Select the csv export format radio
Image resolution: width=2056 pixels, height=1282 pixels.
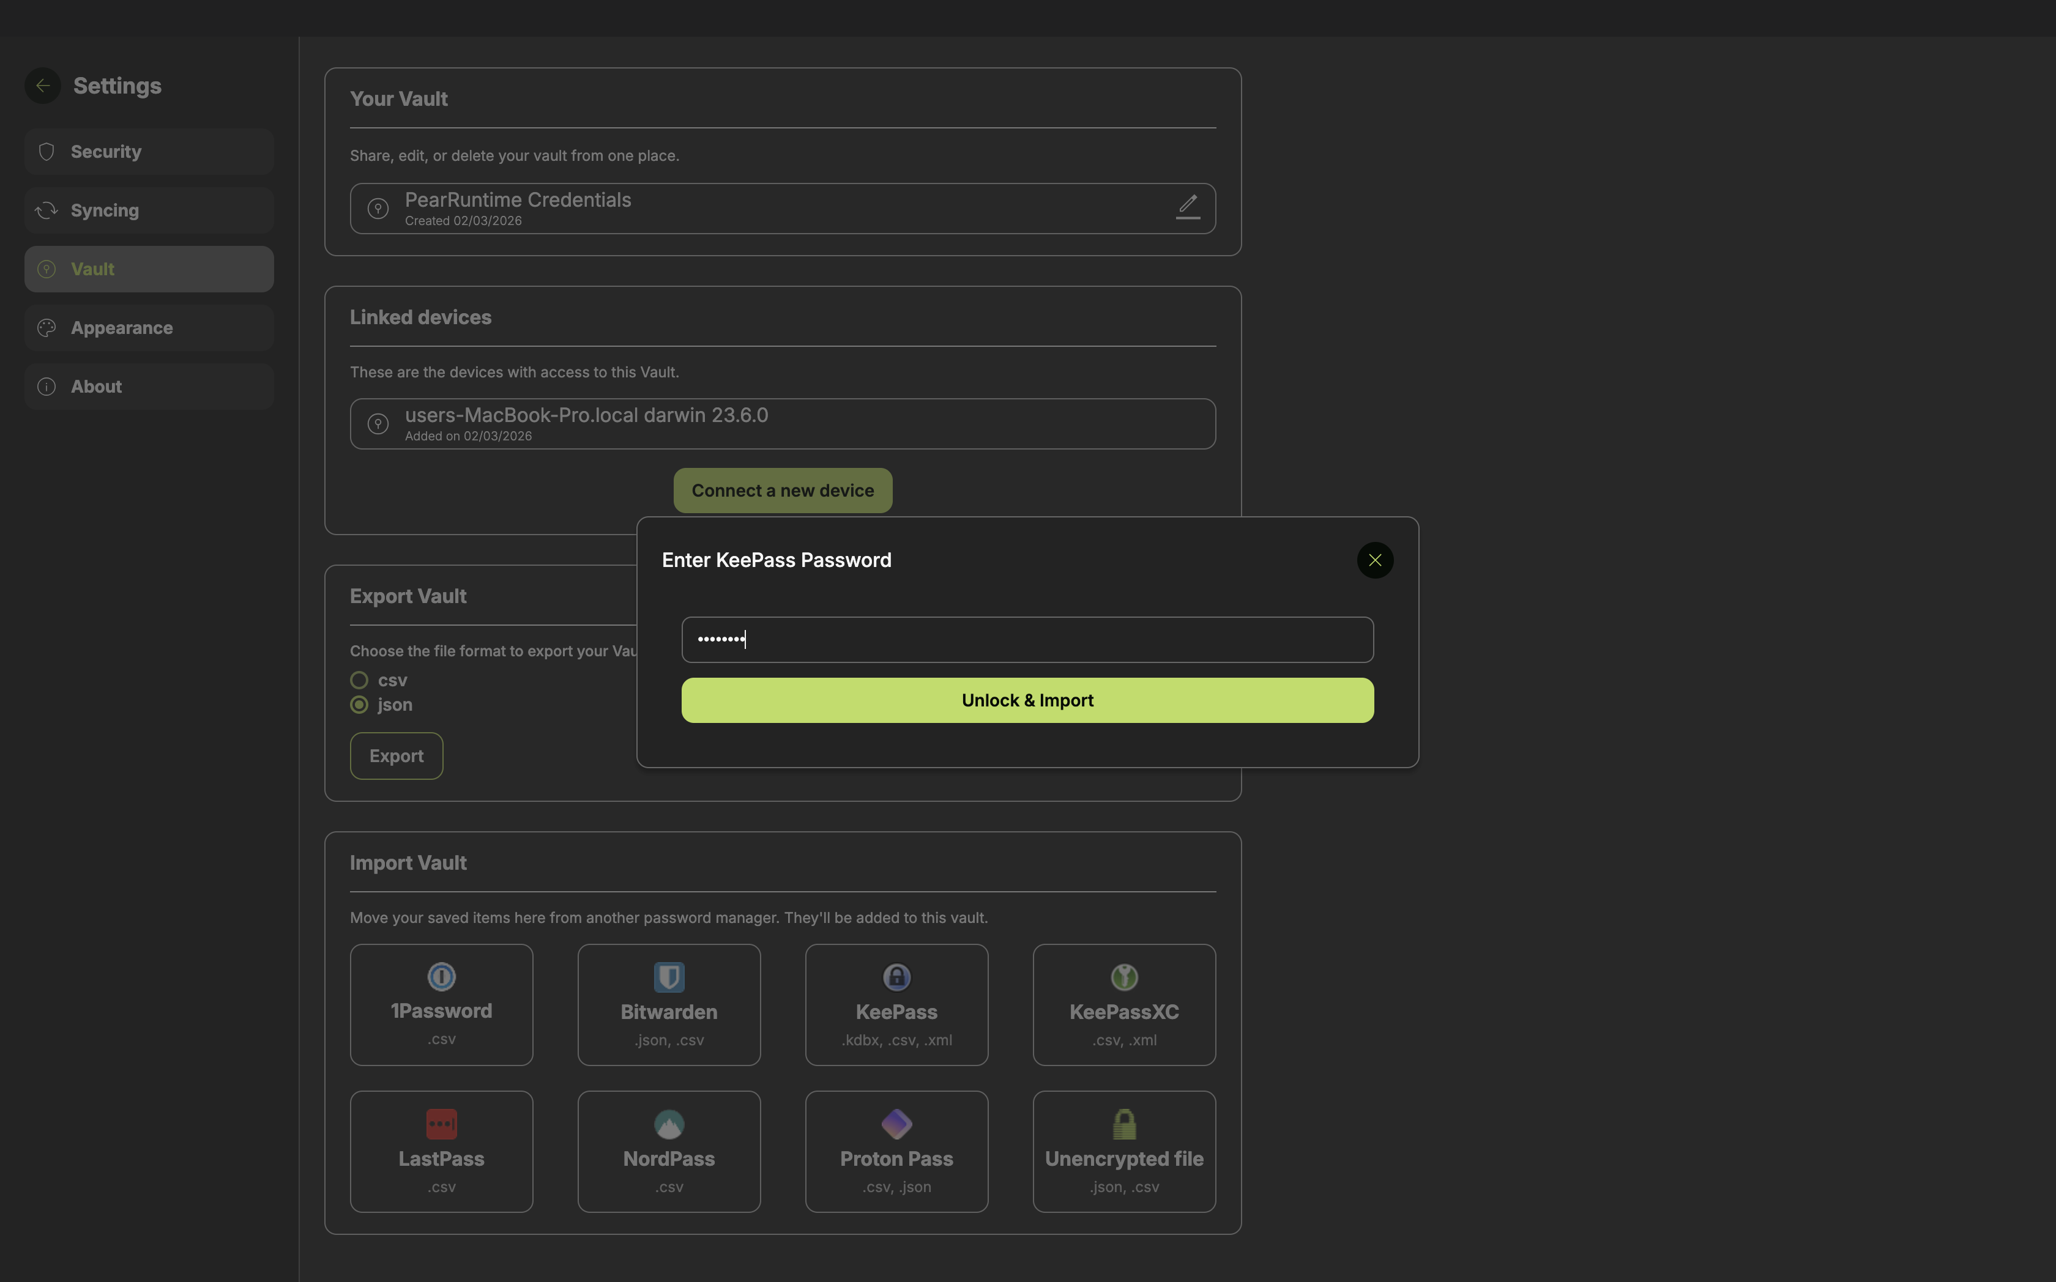(360, 680)
